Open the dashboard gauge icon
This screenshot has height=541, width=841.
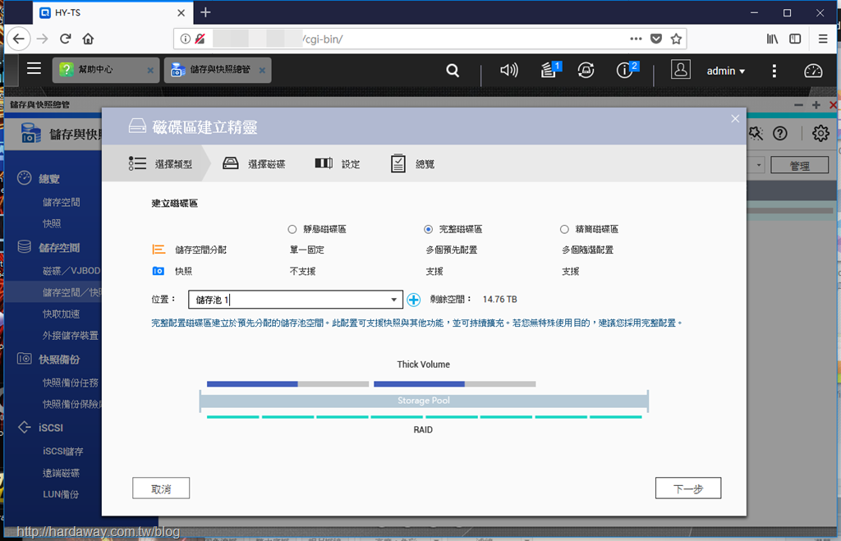click(813, 71)
